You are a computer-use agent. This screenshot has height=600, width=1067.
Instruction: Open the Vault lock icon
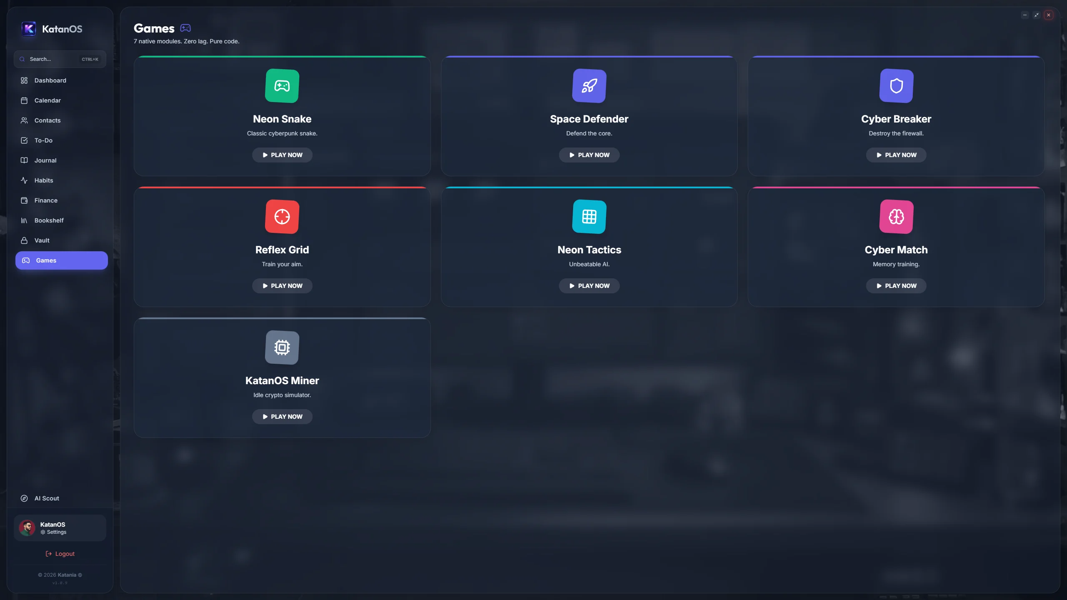tap(24, 240)
